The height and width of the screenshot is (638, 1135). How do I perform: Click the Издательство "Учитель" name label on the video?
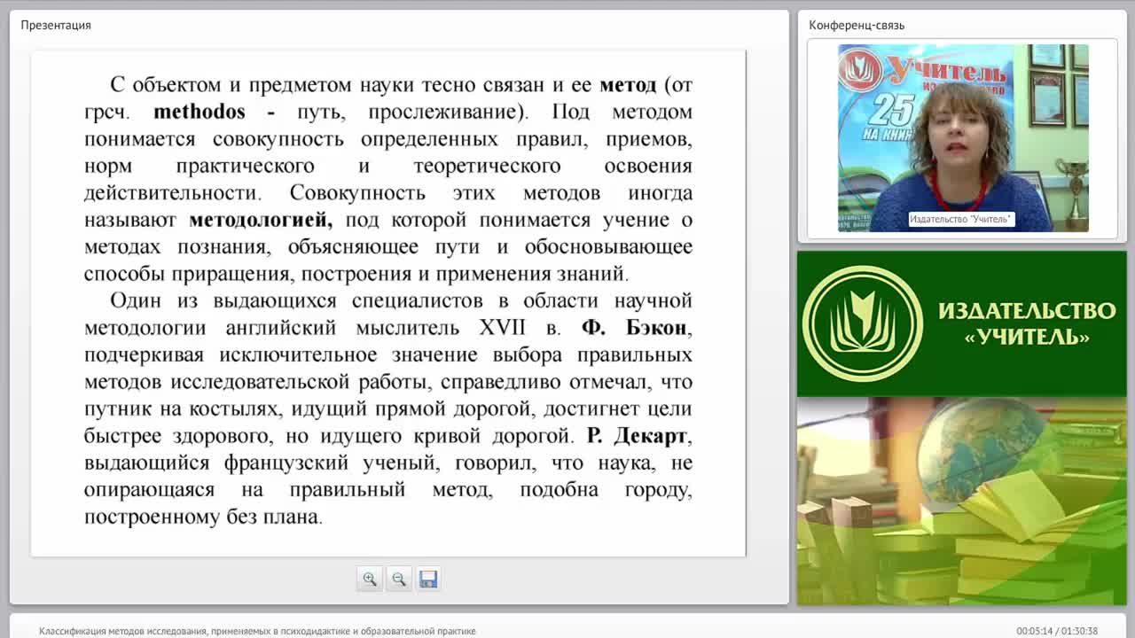pyautogui.click(x=961, y=219)
